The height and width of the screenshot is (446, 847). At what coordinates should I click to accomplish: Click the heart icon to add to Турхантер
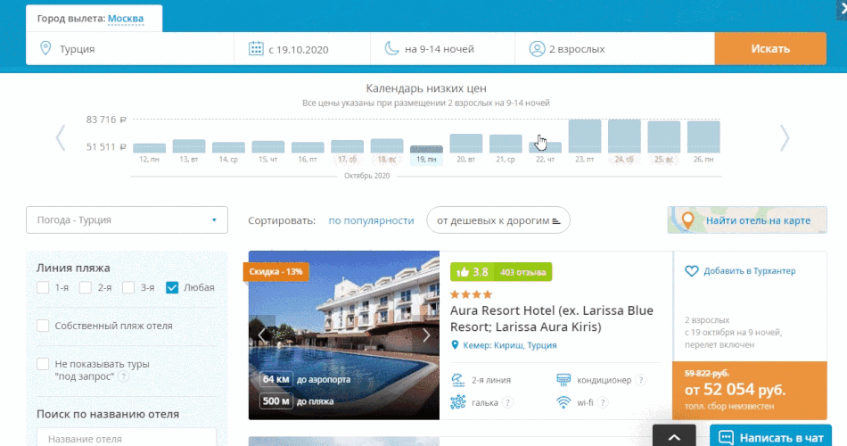click(692, 270)
